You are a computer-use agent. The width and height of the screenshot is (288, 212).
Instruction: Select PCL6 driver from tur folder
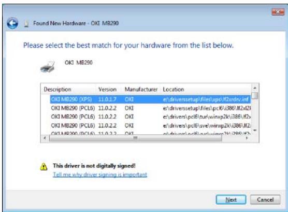tap(150, 117)
